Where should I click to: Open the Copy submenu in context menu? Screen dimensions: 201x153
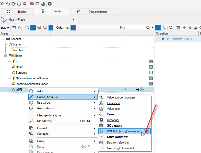pyautogui.click(x=63, y=141)
